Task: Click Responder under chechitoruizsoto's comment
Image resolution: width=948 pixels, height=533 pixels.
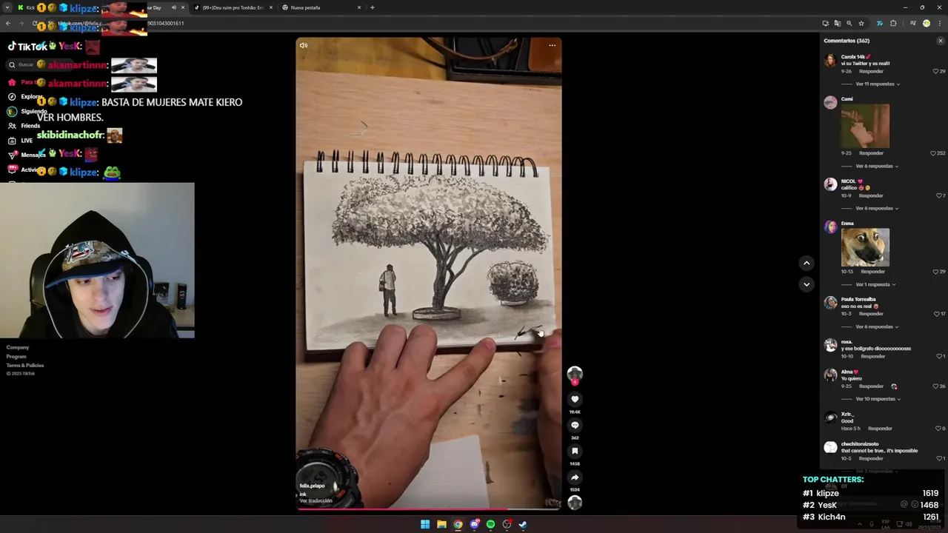Action: [x=871, y=459]
